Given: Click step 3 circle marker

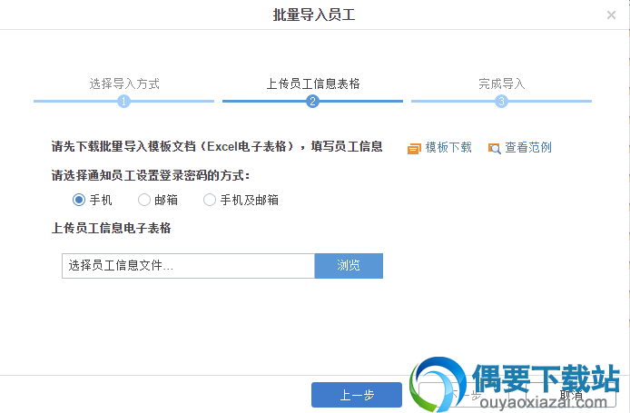Looking at the screenshot, I should 501,102.
